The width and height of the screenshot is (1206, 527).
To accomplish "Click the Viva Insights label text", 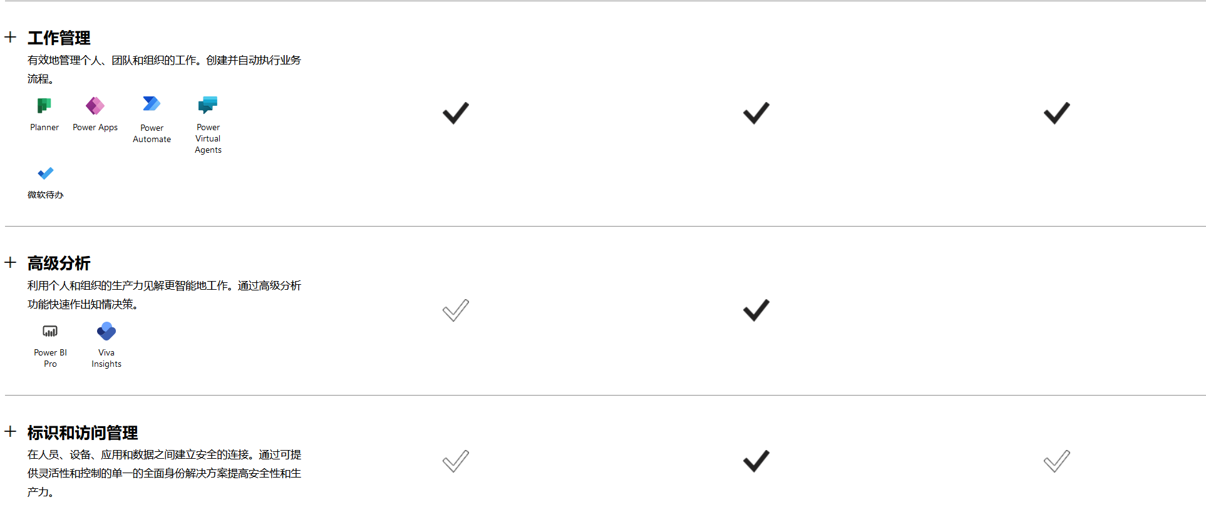I will pos(106,358).
